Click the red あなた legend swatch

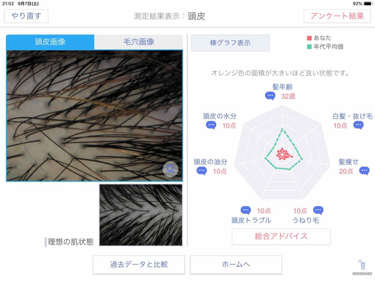[309, 38]
